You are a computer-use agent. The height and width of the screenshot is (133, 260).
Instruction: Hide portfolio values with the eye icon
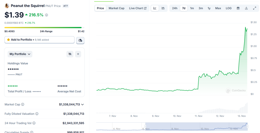70,54
